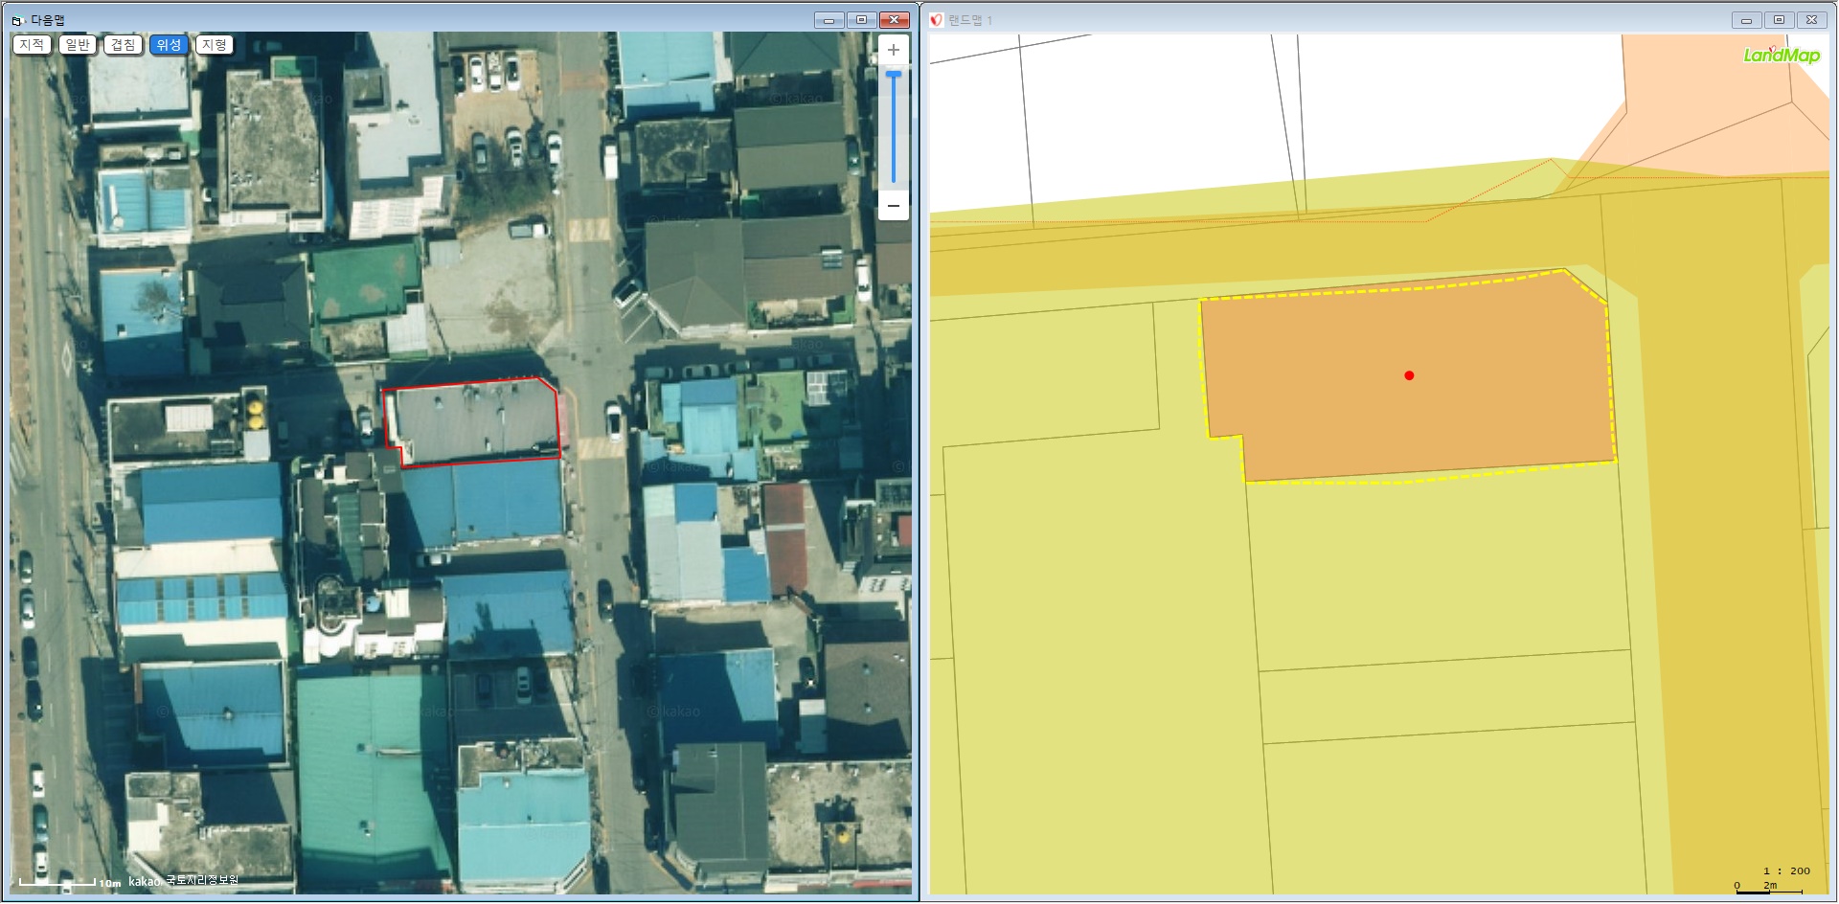1839x904 pixels.
Task: Select the 일반 map tab
Action: pyautogui.click(x=78, y=45)
